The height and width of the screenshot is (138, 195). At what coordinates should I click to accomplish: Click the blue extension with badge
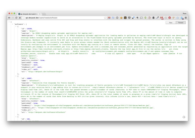point(182,18)
